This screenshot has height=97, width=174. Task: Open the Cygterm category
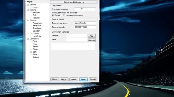click(36, 57)
